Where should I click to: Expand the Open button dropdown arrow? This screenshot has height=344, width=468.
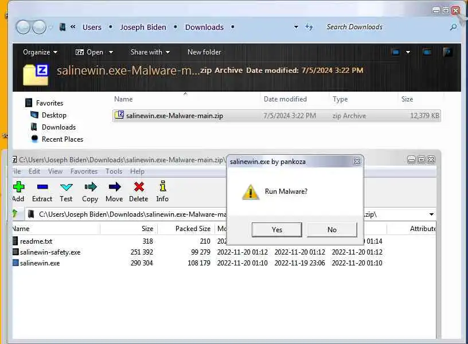tap(111, 52)
